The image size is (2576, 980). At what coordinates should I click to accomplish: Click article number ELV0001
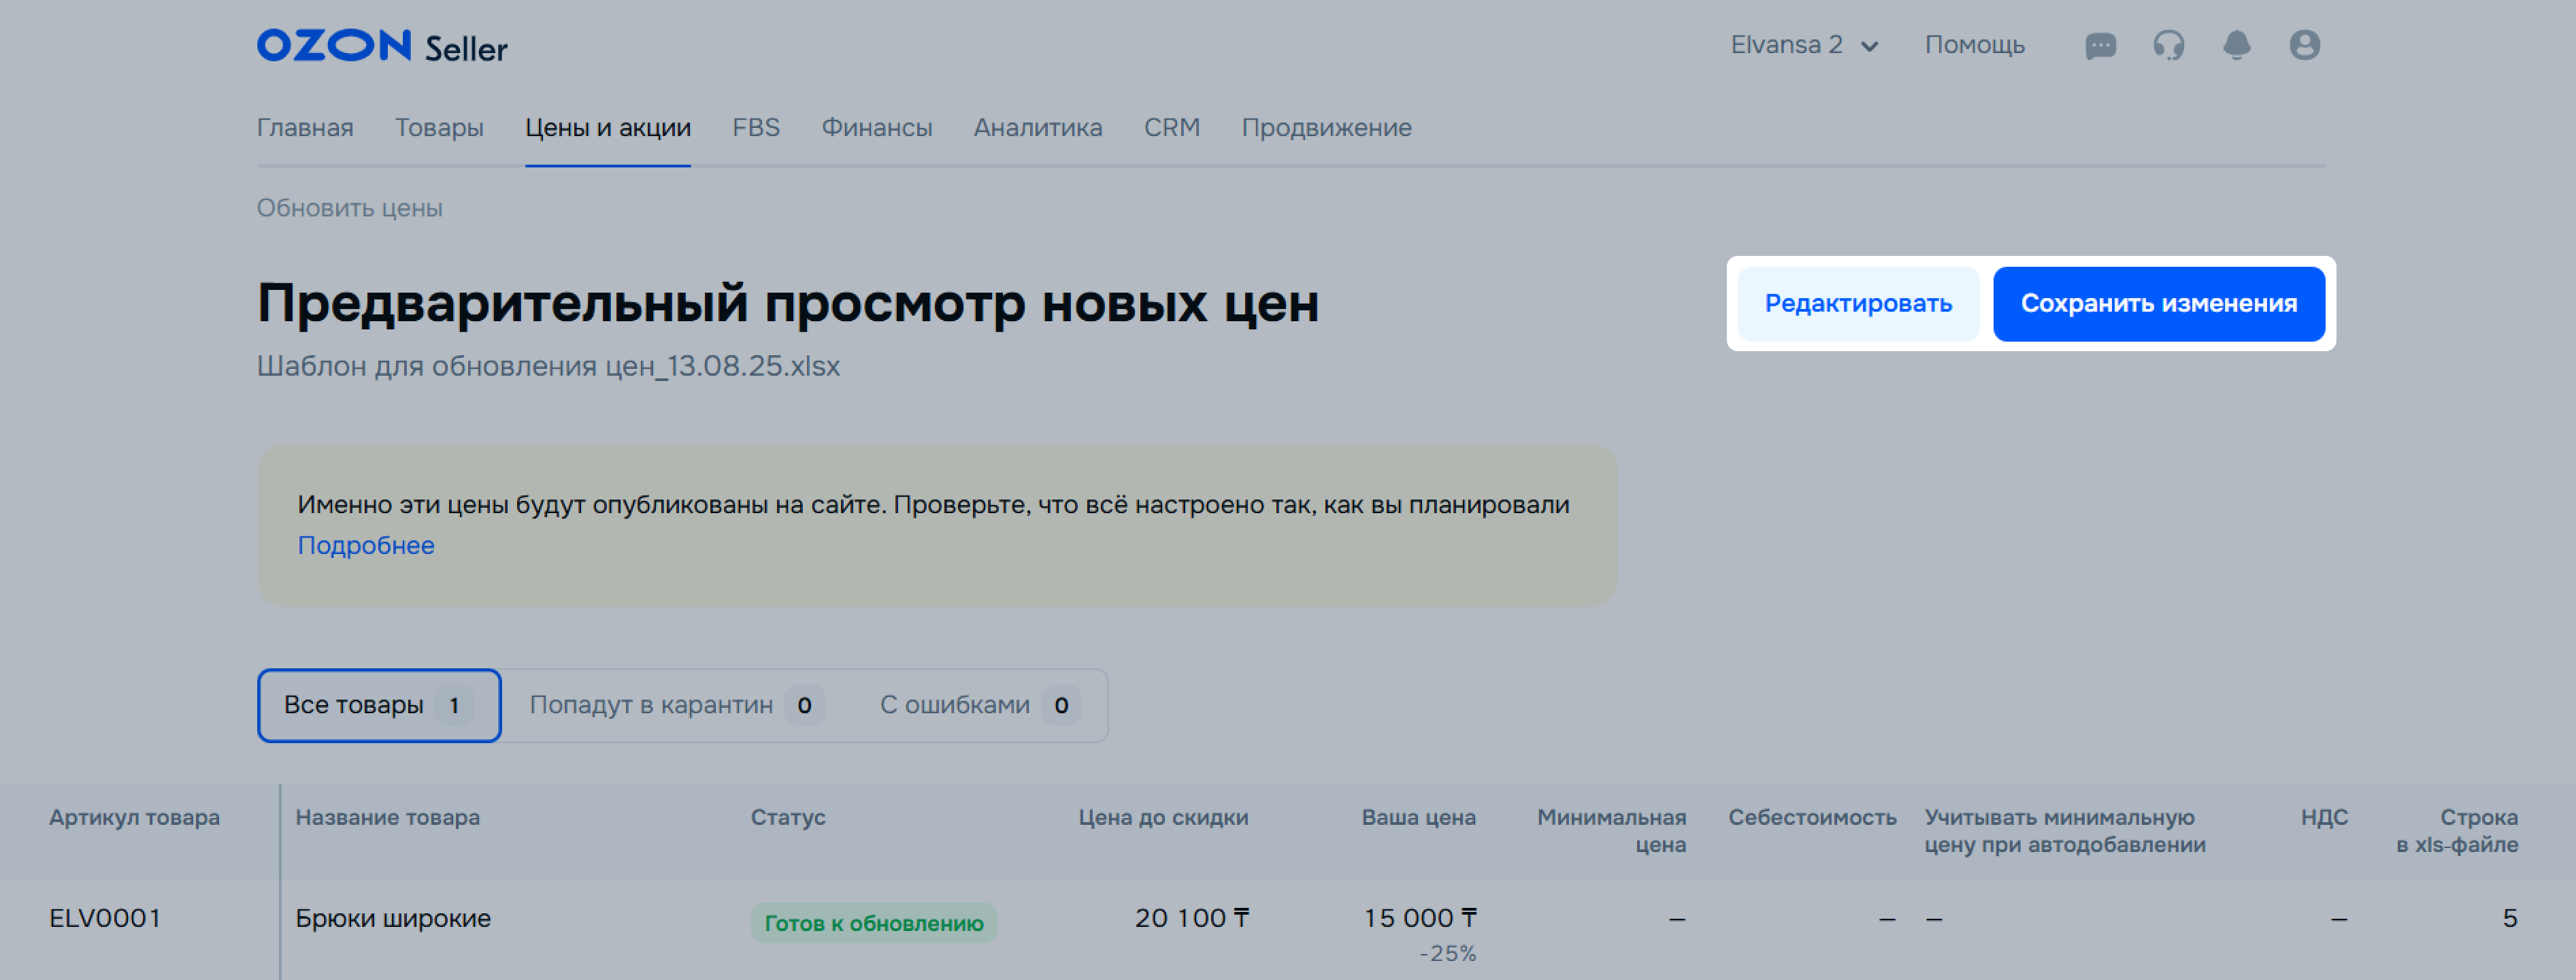(x=105, y=919)
